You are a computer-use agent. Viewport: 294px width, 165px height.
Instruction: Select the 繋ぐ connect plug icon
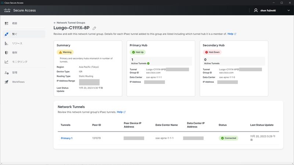click(7, 34)
